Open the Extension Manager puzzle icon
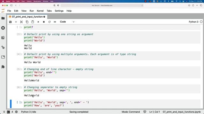 click(3, 67)
